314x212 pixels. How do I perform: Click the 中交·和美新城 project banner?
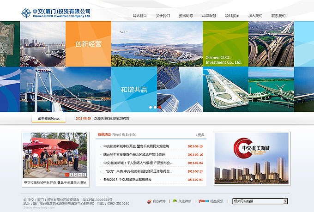click(x=252, y=158)
